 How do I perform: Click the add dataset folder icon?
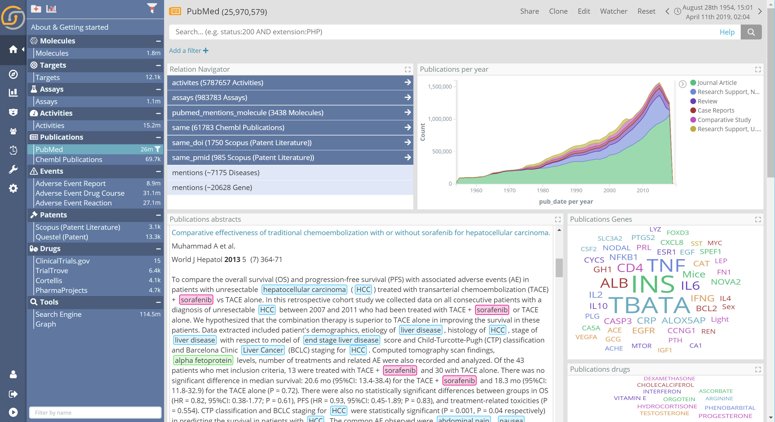click(35, 9)
